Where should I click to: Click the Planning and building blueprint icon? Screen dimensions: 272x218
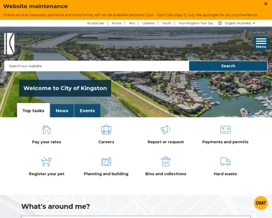click(x=106, y=162)
